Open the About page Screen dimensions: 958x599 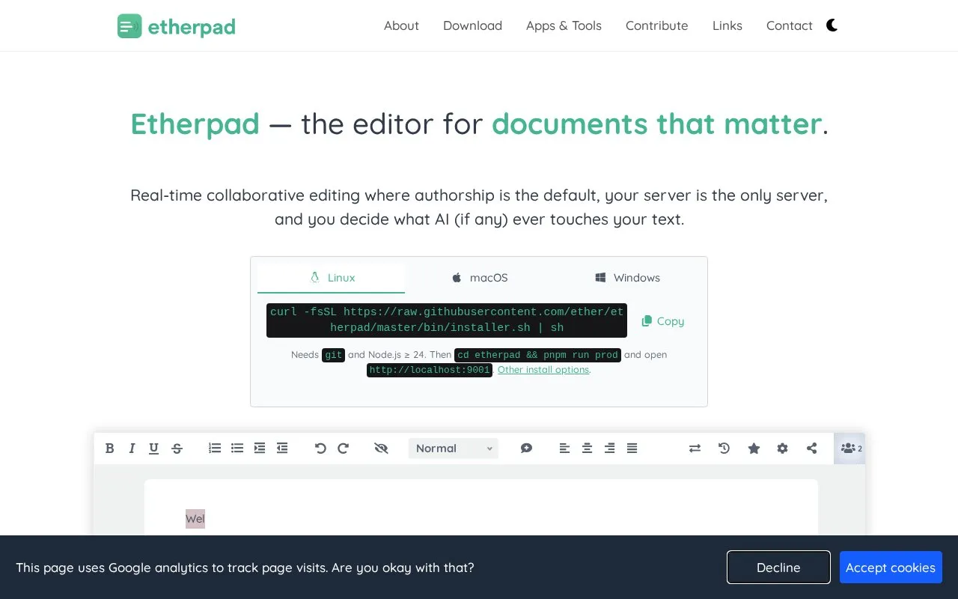[x=401, y=25]
